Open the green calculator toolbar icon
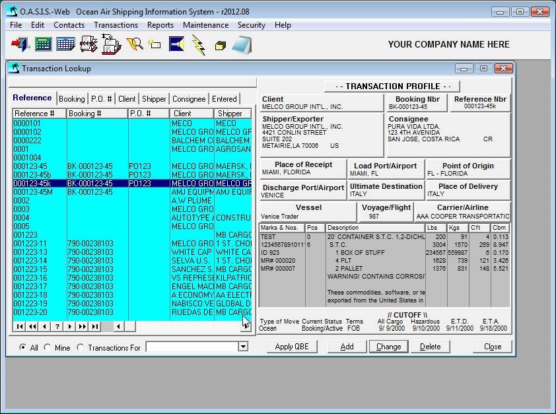This screenshot has height=414, width=556. (43, 44)
